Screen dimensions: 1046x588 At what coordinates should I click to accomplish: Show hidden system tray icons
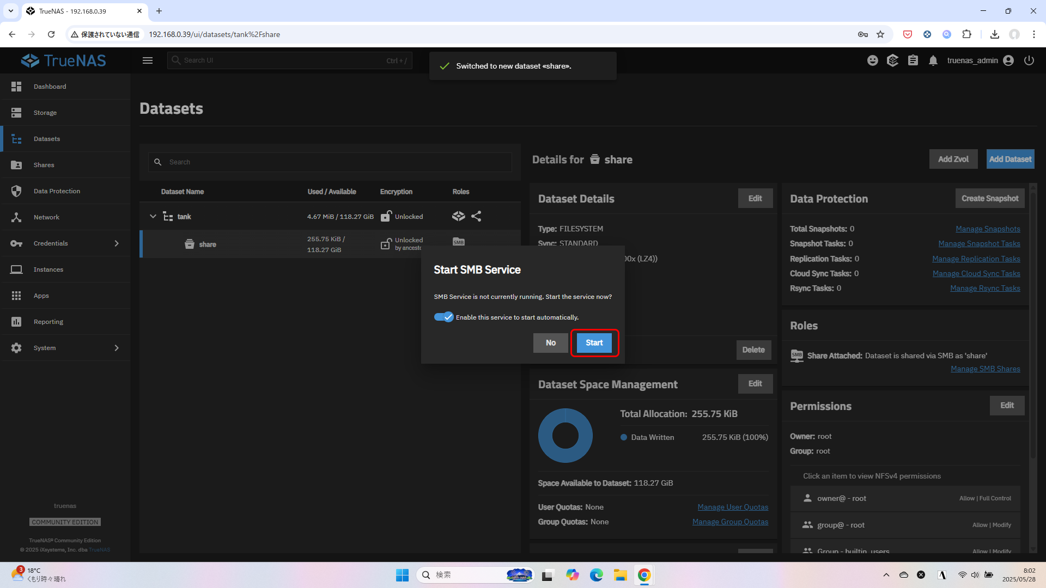pyautogui.click(x=886, y=575)
